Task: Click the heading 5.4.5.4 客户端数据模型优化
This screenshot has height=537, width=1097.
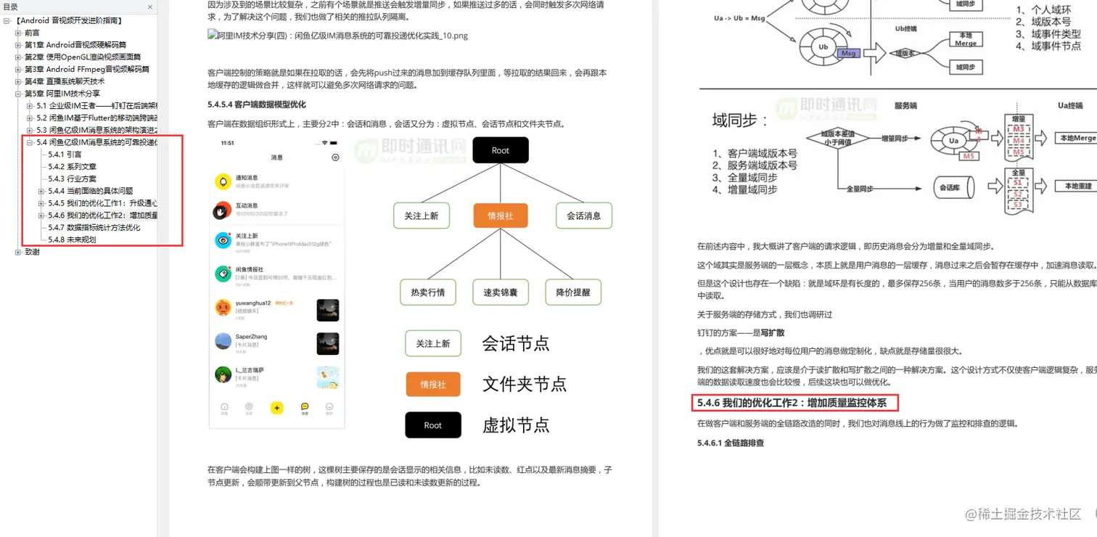Action: tap(257, 105)
